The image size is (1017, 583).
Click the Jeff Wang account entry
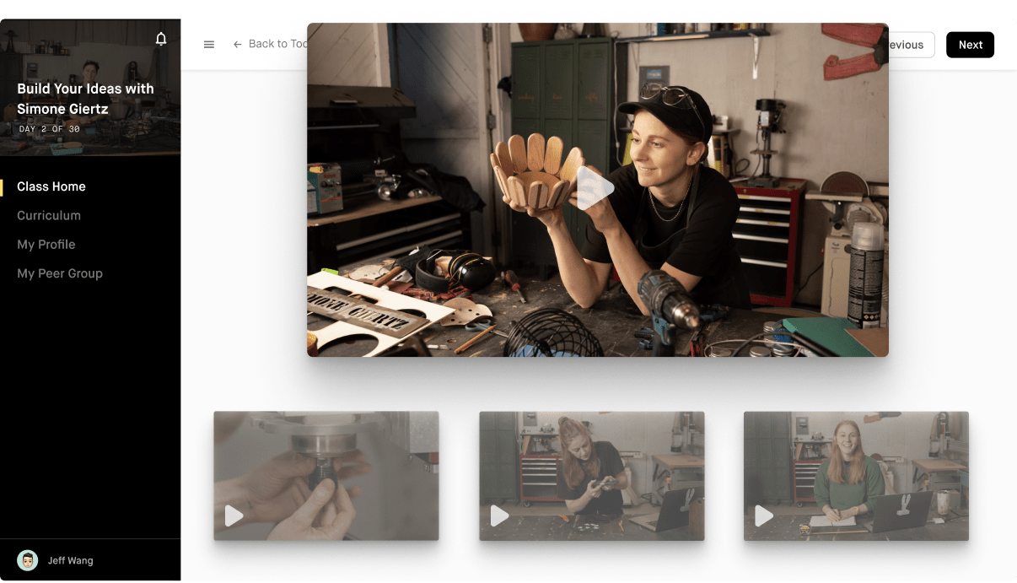click(x=72, y=559)
